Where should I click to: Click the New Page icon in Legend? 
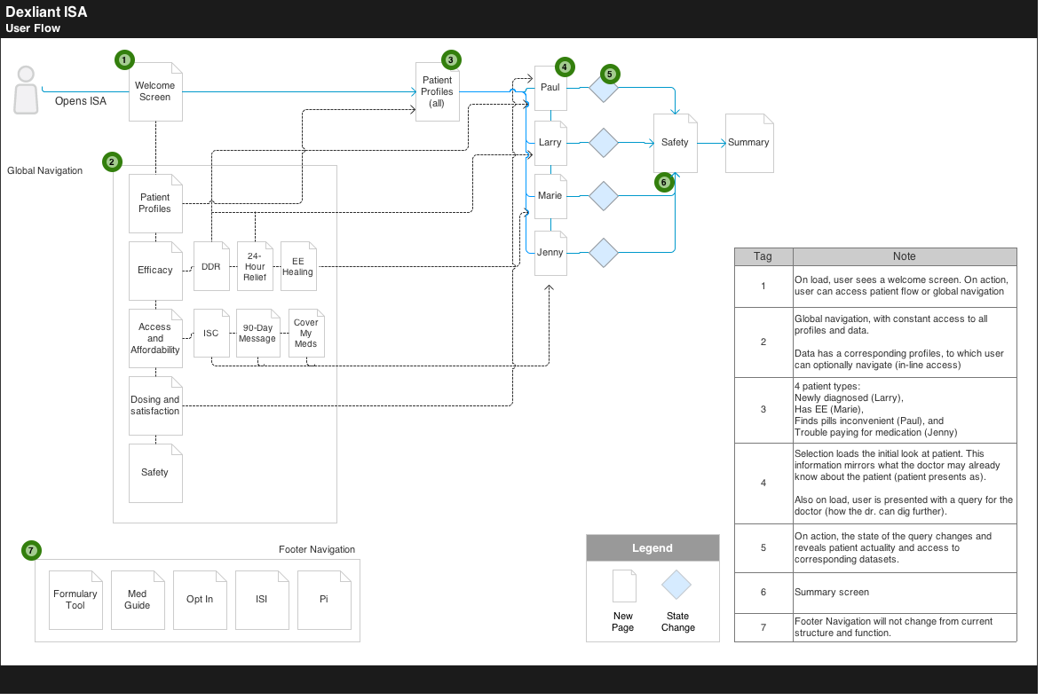coord(625,586)
